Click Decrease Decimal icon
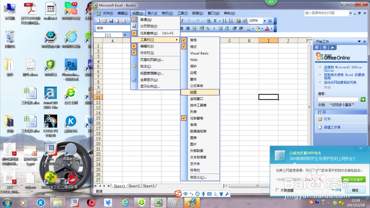Image resolution: width=370 pixels, height=208 pixels. coord(227,28)
